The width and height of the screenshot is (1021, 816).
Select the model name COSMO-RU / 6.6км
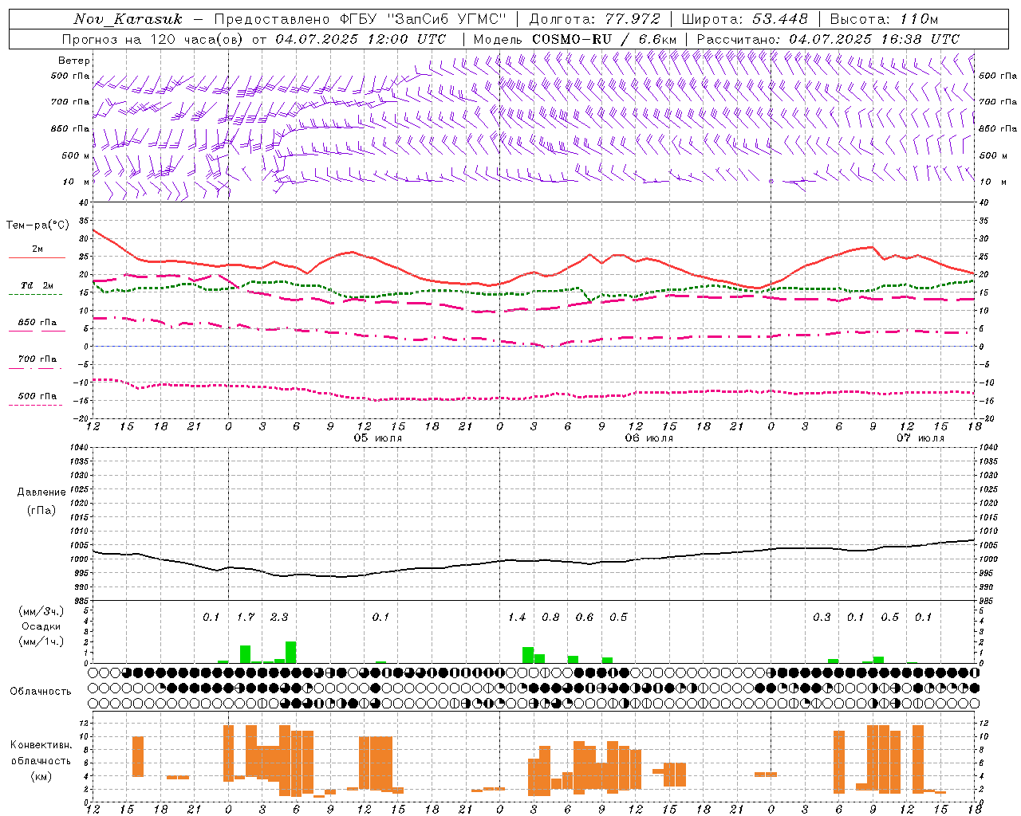coord(605,39)
